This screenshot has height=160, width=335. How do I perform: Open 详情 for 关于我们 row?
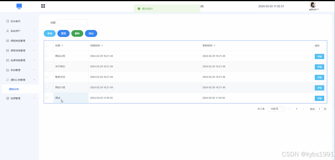[x=319, y=67]
